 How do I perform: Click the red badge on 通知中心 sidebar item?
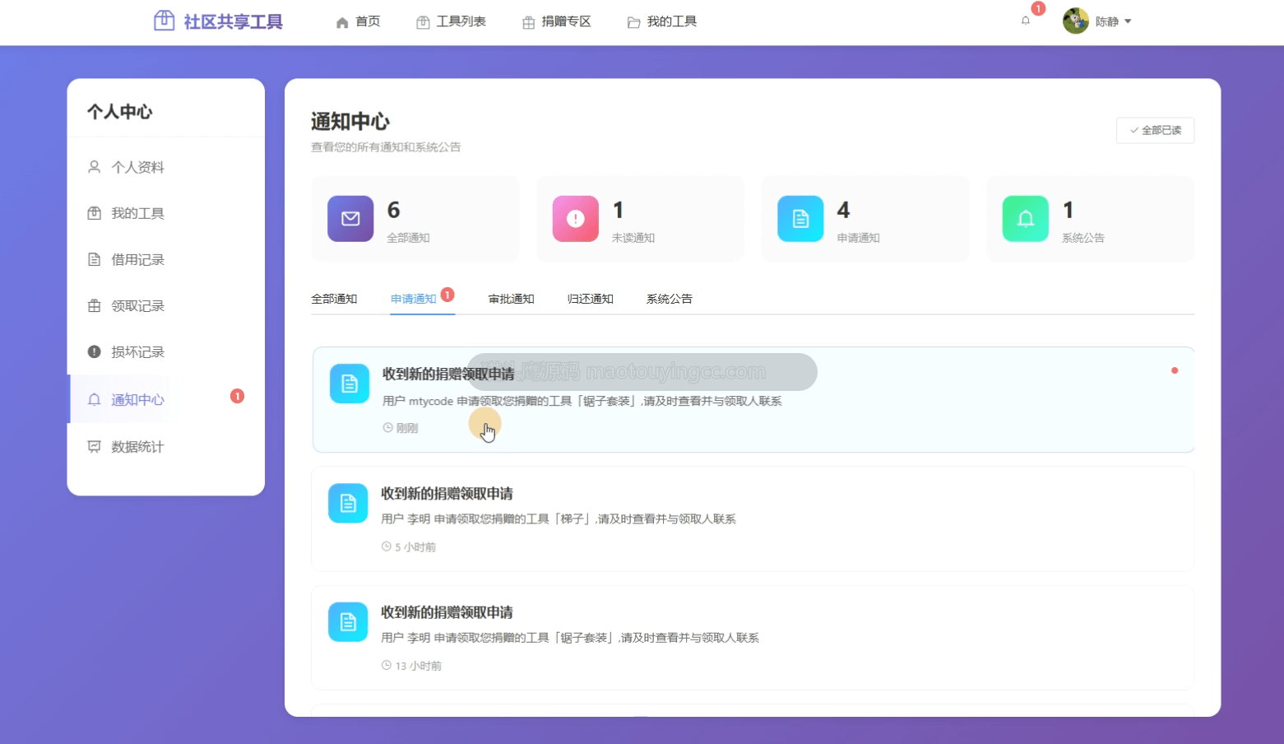(x=237, y=396)
